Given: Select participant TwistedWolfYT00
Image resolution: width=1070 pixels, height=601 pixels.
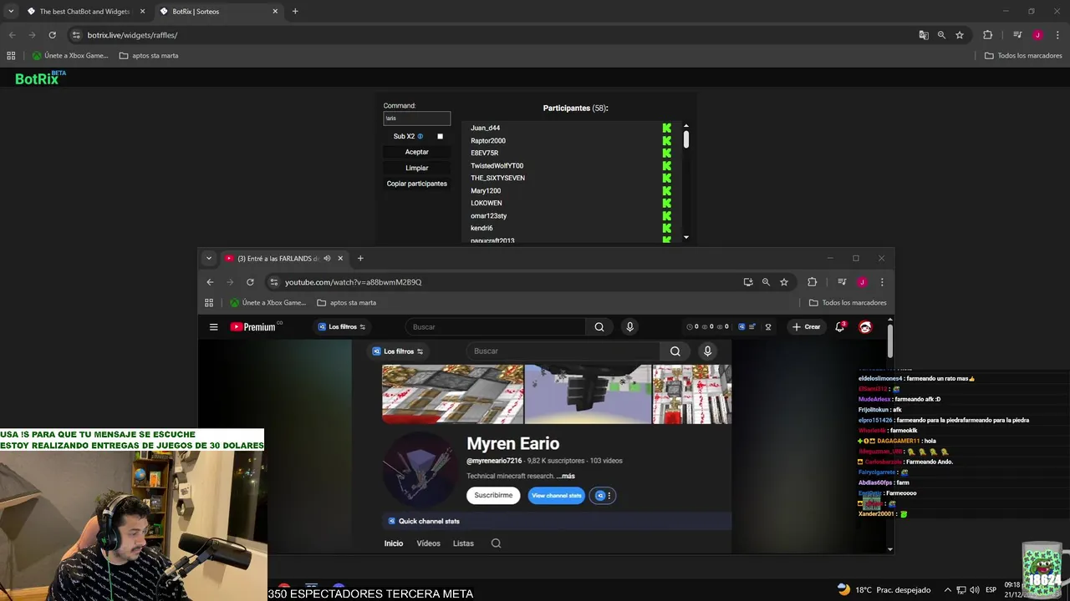Looking at the screenshot, I should (x=497, y=165).
